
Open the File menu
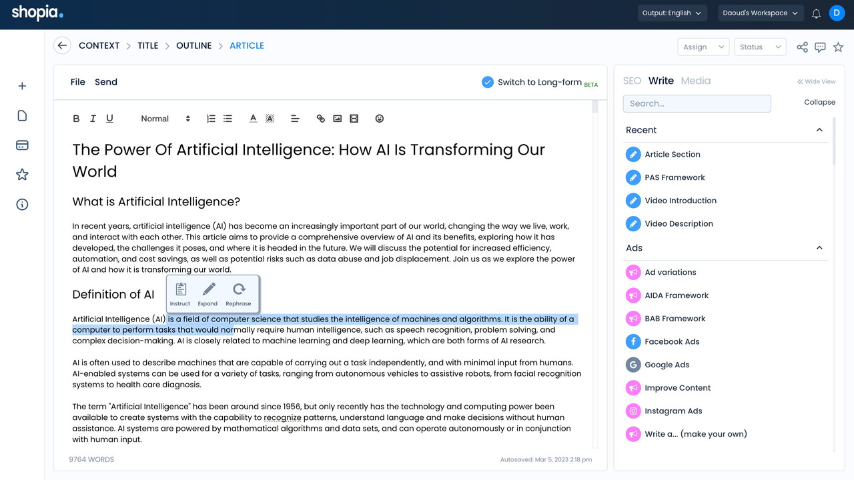coord(78,82)
